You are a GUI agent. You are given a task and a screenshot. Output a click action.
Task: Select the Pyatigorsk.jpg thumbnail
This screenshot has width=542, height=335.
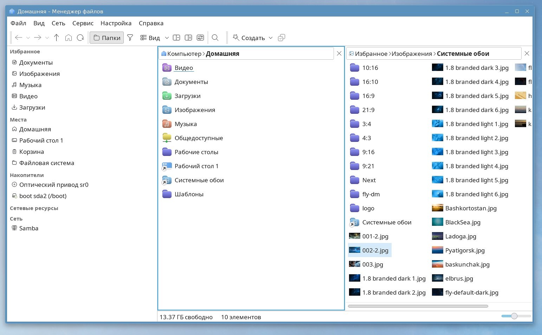pyautogui.click(x=438, y=250)
